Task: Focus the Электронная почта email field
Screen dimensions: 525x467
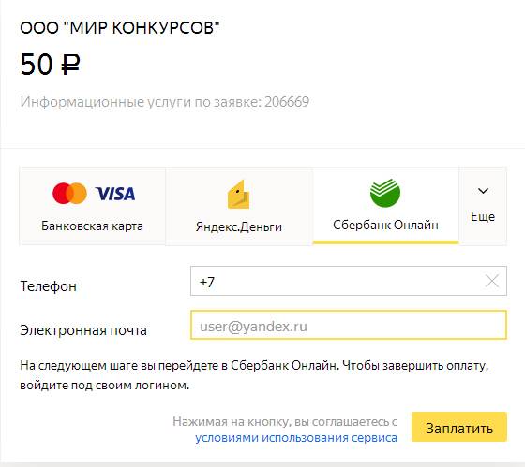Action: pos(349,325)
